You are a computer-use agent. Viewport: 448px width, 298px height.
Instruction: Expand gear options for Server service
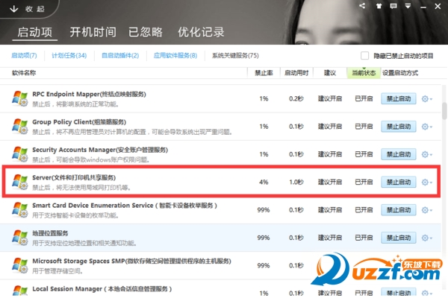426,182
